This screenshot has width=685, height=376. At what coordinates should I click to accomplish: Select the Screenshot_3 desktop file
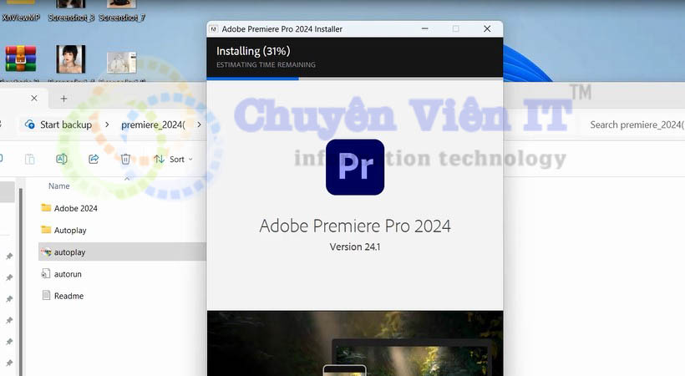click(70, 10)
